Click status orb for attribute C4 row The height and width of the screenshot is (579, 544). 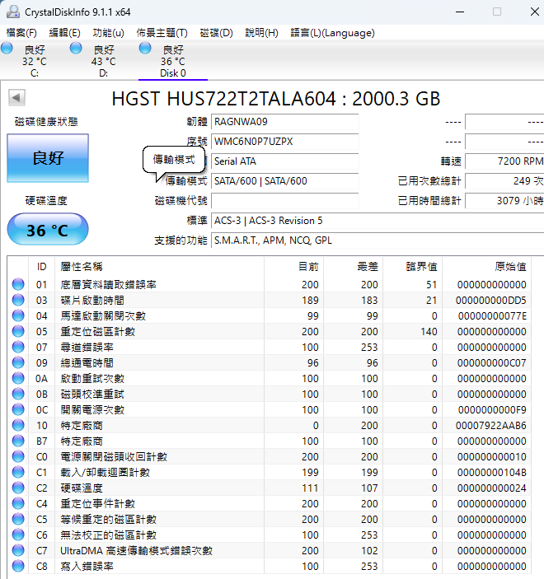pyautogui.click(x=18, y=503)
